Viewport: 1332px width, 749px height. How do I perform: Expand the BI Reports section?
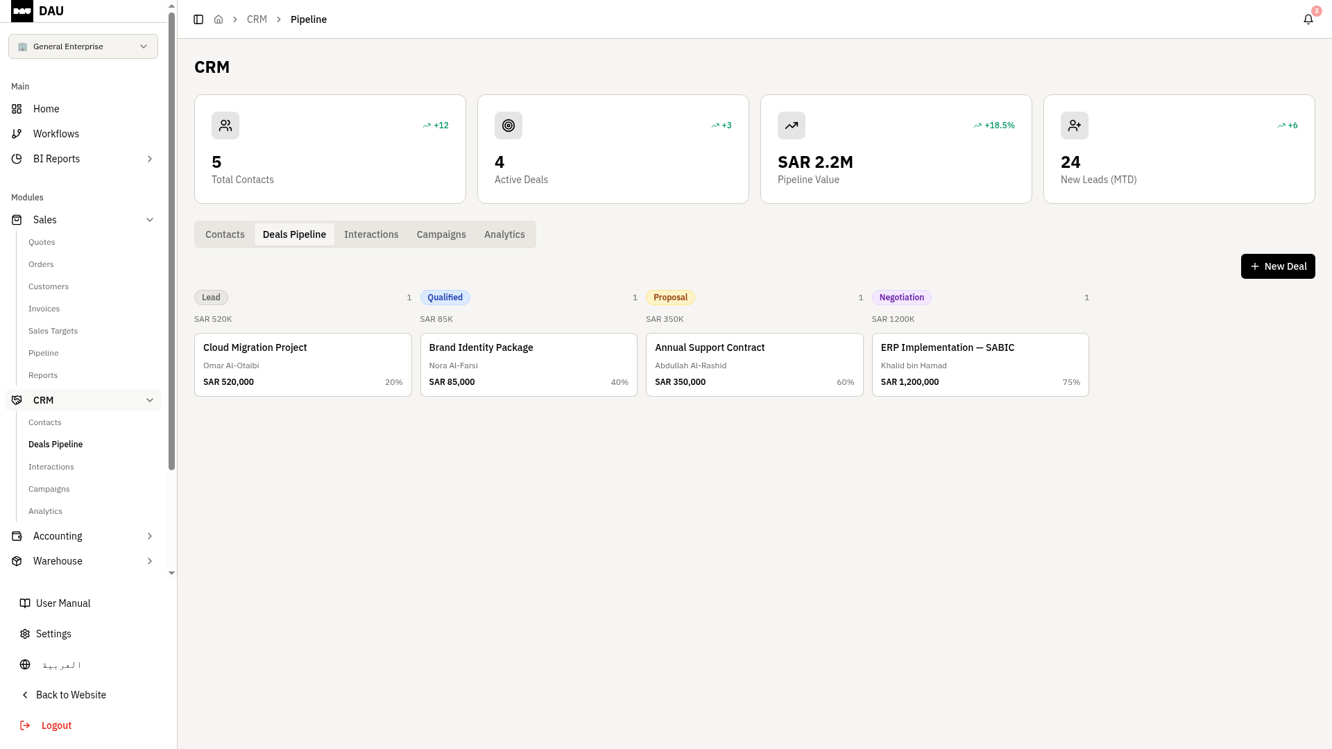[83, 159]
